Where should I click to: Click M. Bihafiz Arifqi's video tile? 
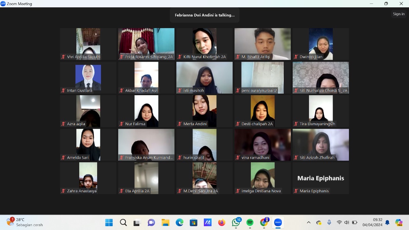[x=262, y=44]
